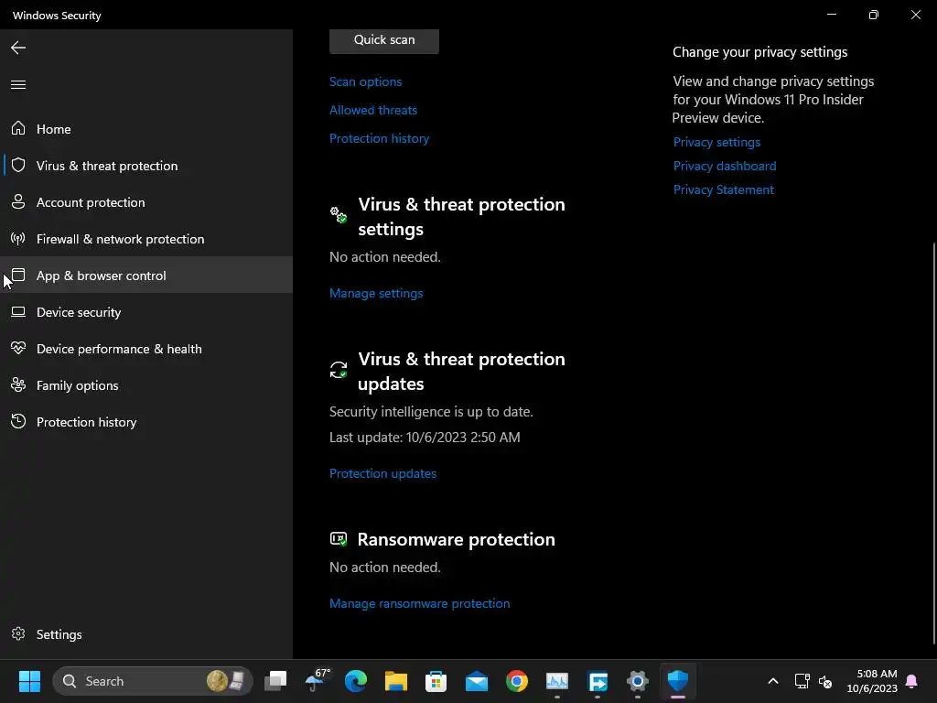
Task: Open Protection history from the sidebar
Action: pos(146,421)
